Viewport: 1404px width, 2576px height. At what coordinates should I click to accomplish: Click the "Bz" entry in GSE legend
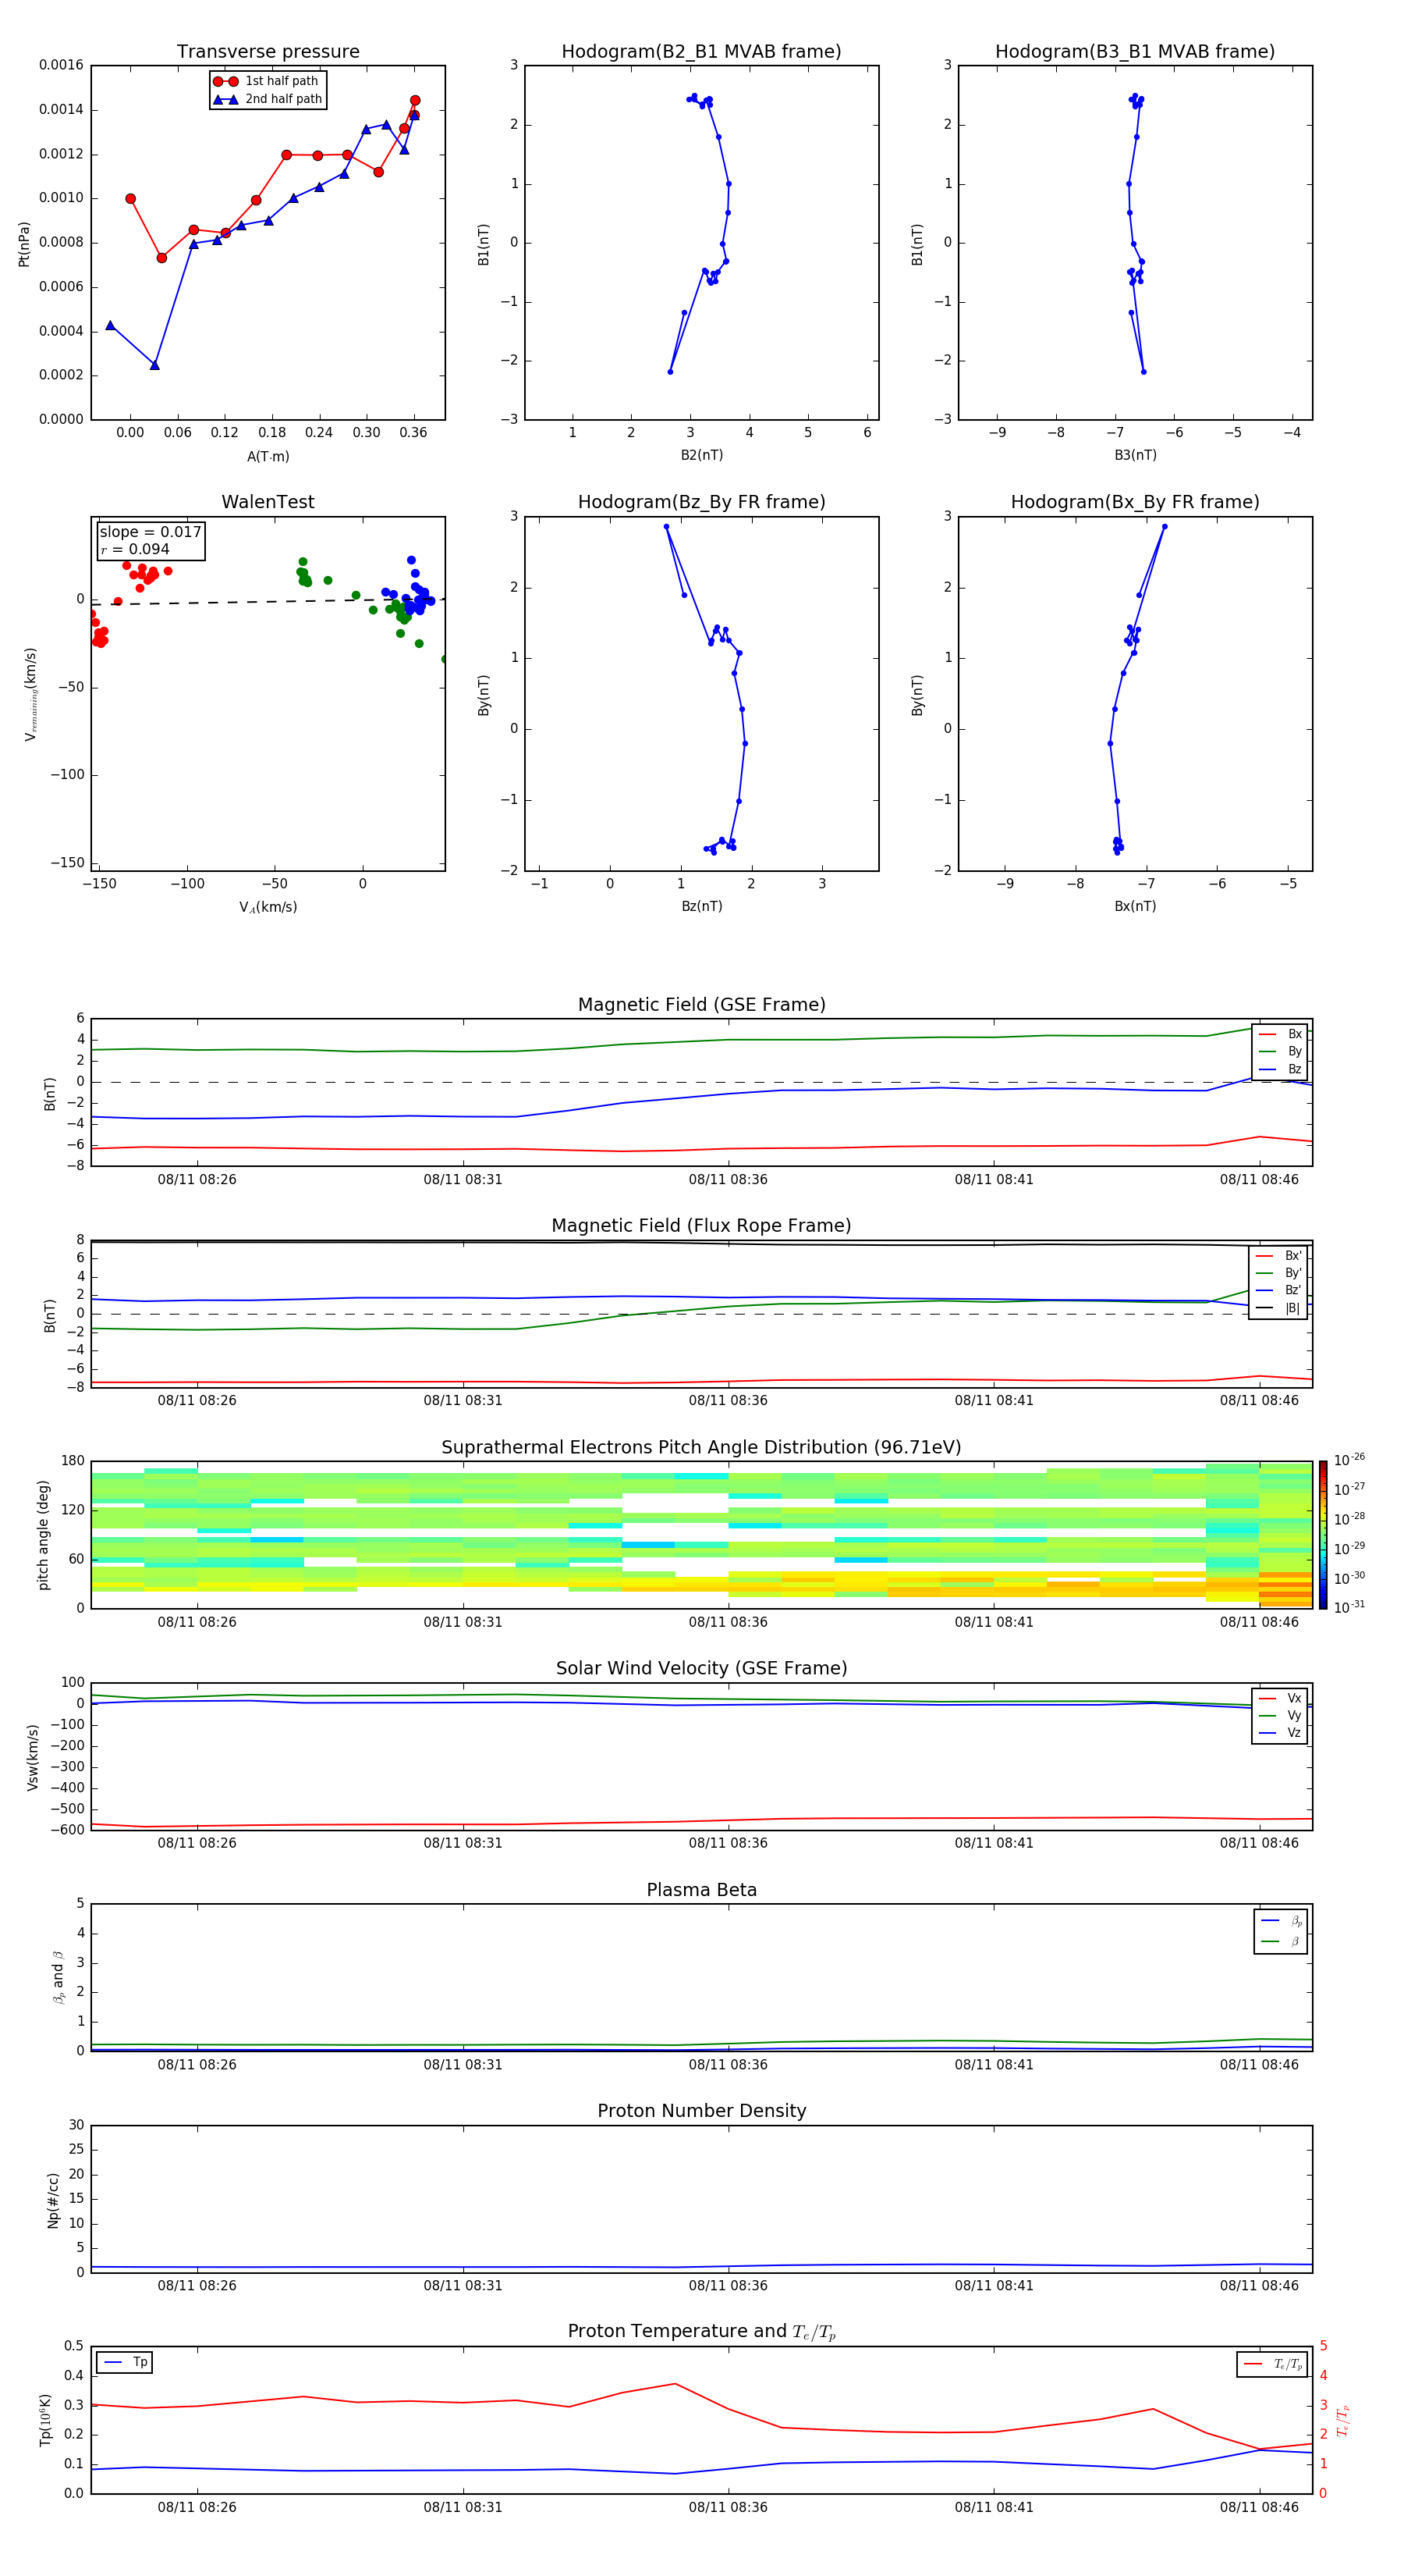(1280, 1069)
